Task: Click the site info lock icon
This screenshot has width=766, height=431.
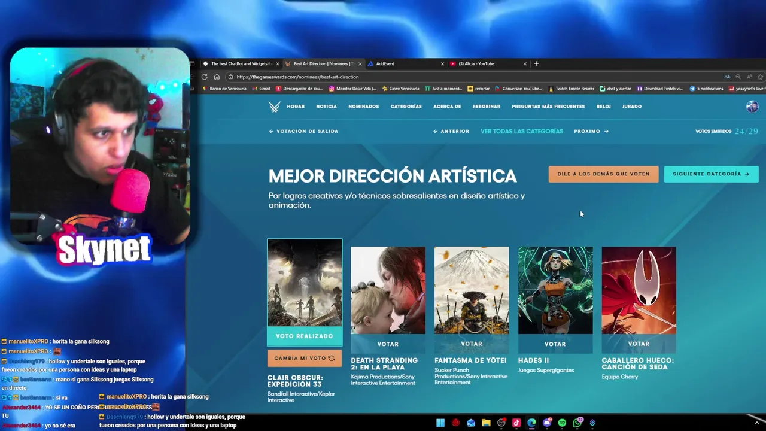Action: (x=230, y=77)
